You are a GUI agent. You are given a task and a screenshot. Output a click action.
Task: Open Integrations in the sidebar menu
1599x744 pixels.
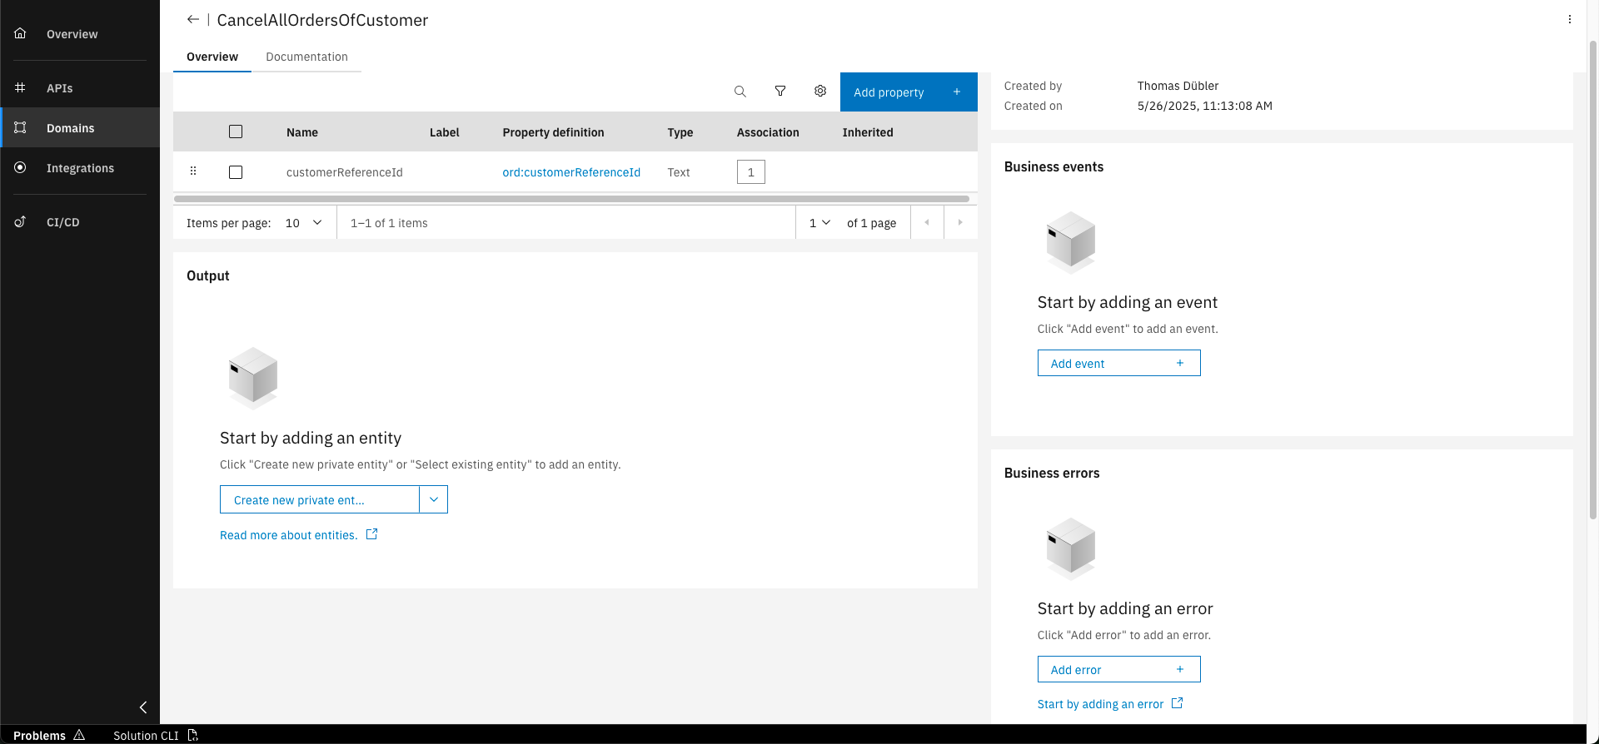tap(80, 167)
